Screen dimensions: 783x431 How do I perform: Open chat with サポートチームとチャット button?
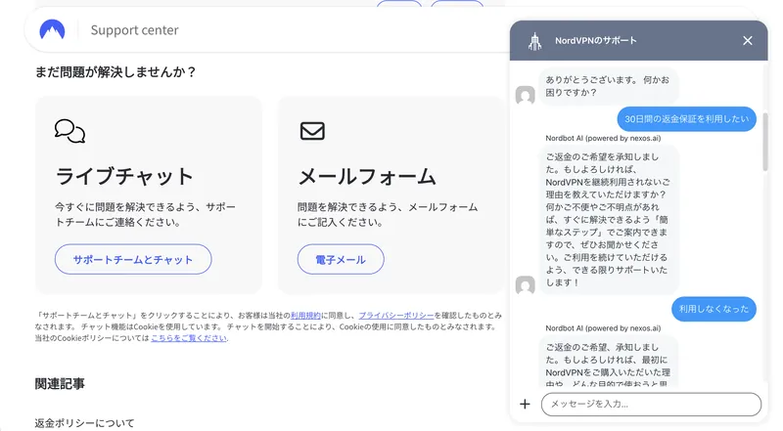point(133,259)
